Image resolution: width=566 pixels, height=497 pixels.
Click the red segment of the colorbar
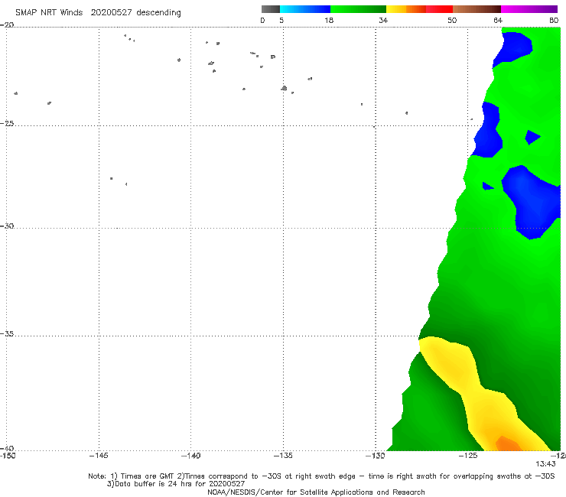click(x=439, y=9)
